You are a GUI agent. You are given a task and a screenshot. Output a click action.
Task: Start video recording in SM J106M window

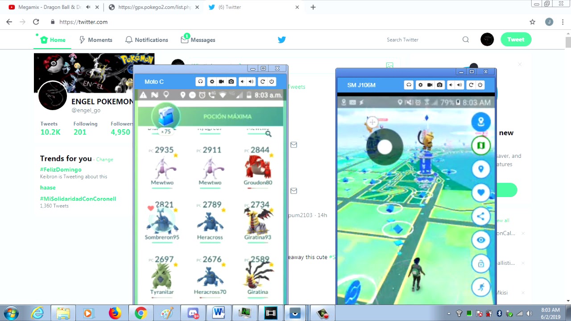pyautogui.click(x=430, y=85)
